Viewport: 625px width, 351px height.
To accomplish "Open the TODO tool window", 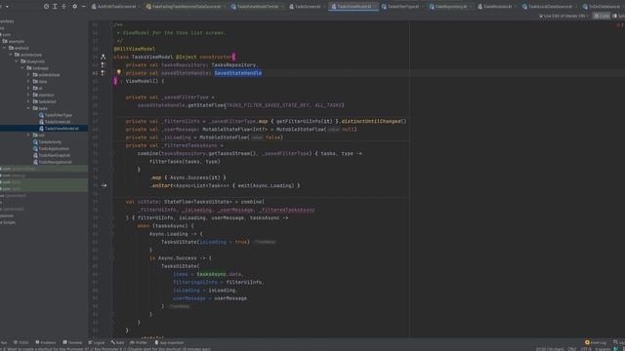I will (21, 342).
